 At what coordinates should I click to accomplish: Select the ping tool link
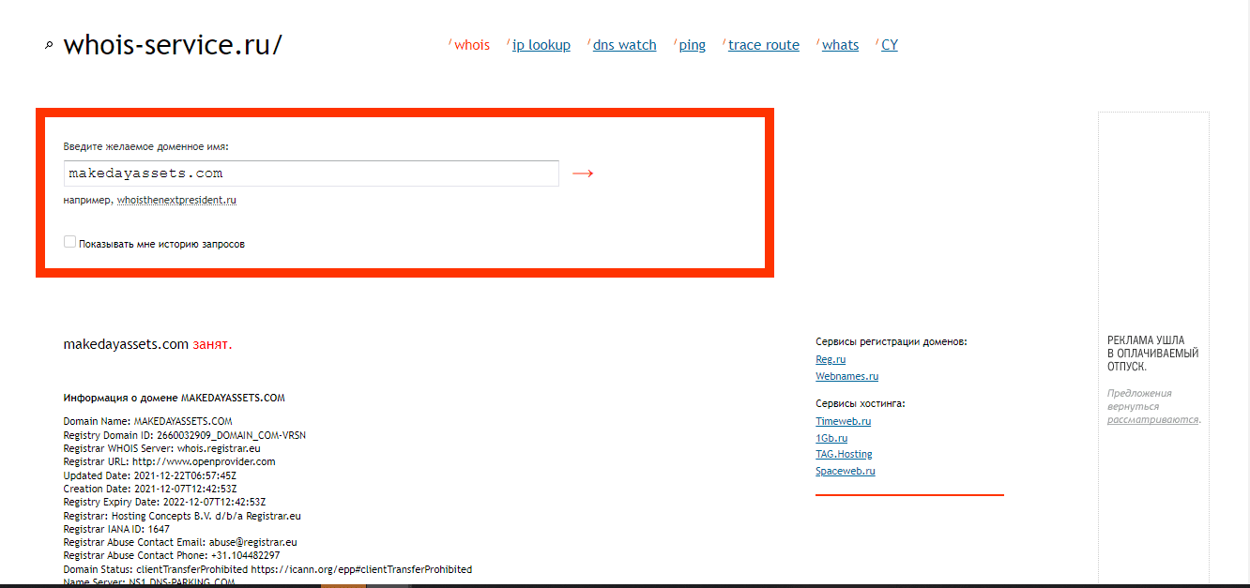692,45
